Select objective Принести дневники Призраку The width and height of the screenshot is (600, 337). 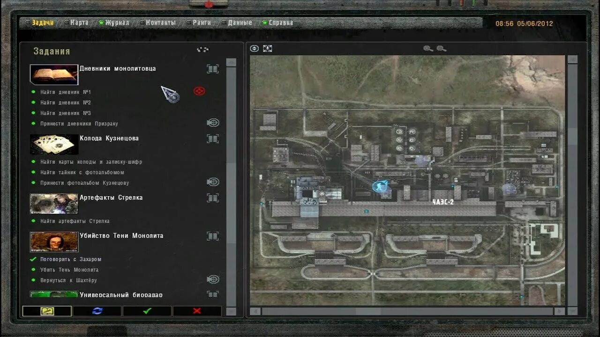[x=79, y=124]
